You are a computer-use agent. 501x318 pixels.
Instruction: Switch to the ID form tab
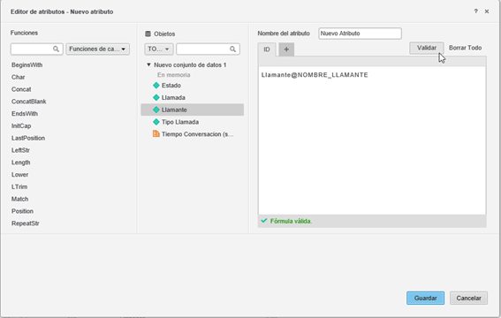(x=267, y=49)
